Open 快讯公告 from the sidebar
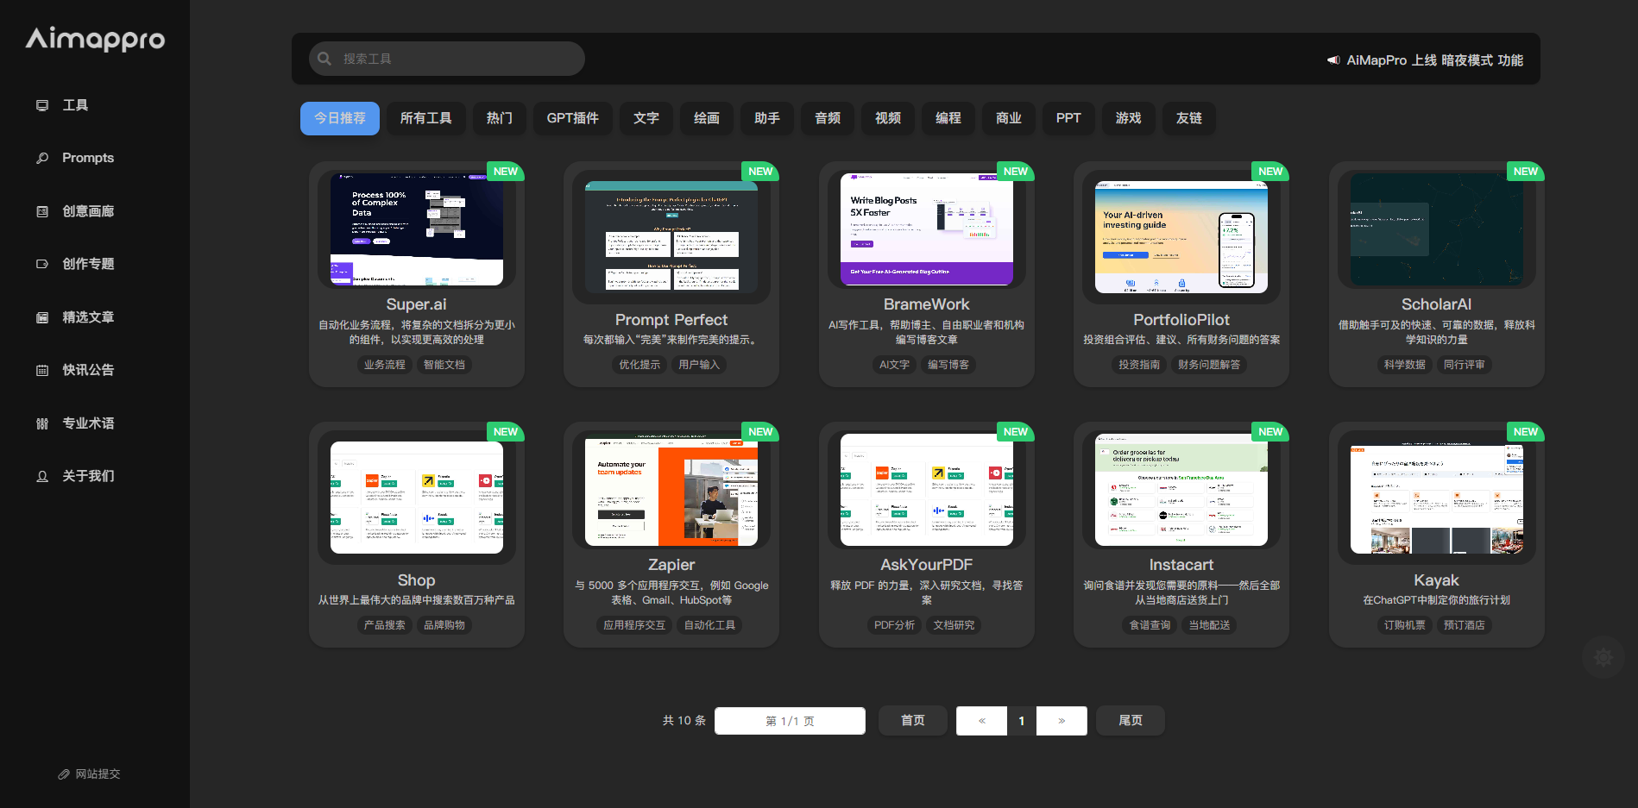The width and height of the screenshot is (1638, 808). pos(87,370)
